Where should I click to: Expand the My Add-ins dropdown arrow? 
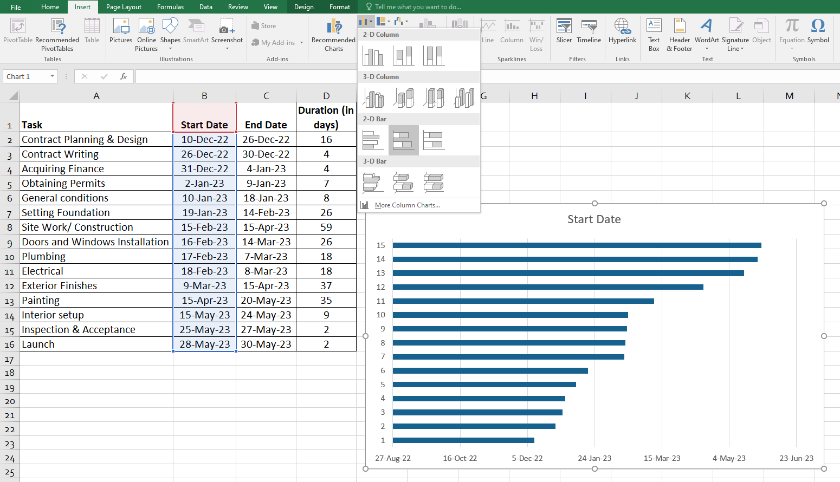301,43
